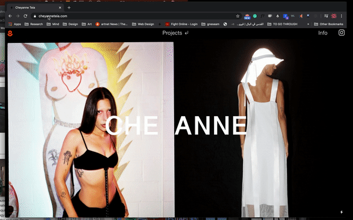
Task: Click the lock icon in address bar
Action: [35, 16]
